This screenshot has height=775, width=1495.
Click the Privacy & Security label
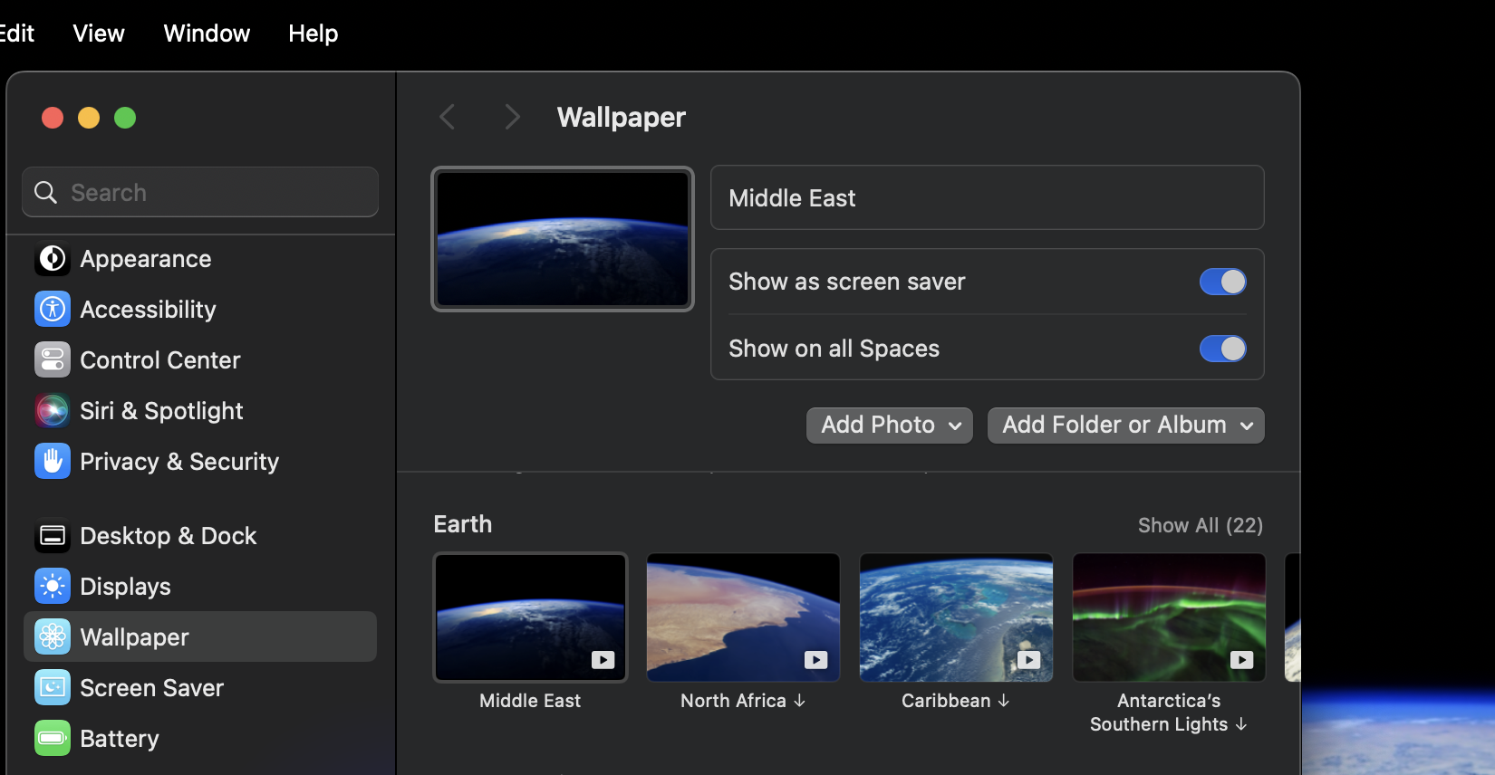coord(179,462)
